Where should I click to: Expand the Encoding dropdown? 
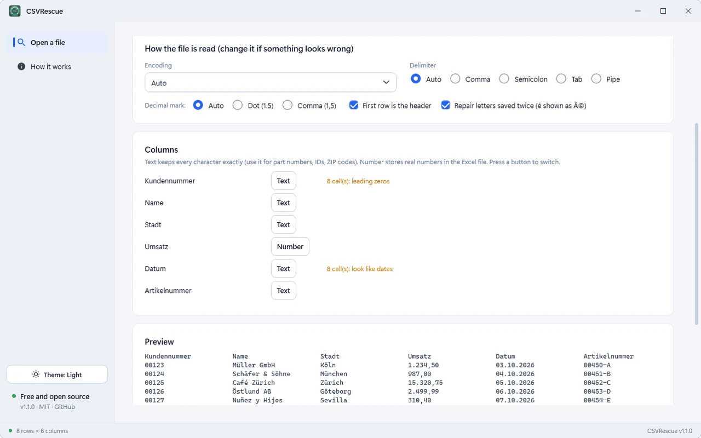click(x=271, y=83)
